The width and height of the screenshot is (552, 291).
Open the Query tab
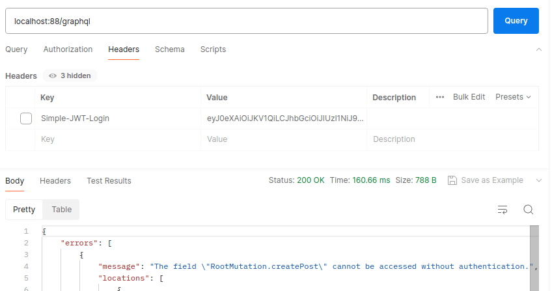[x=16, y=49]
